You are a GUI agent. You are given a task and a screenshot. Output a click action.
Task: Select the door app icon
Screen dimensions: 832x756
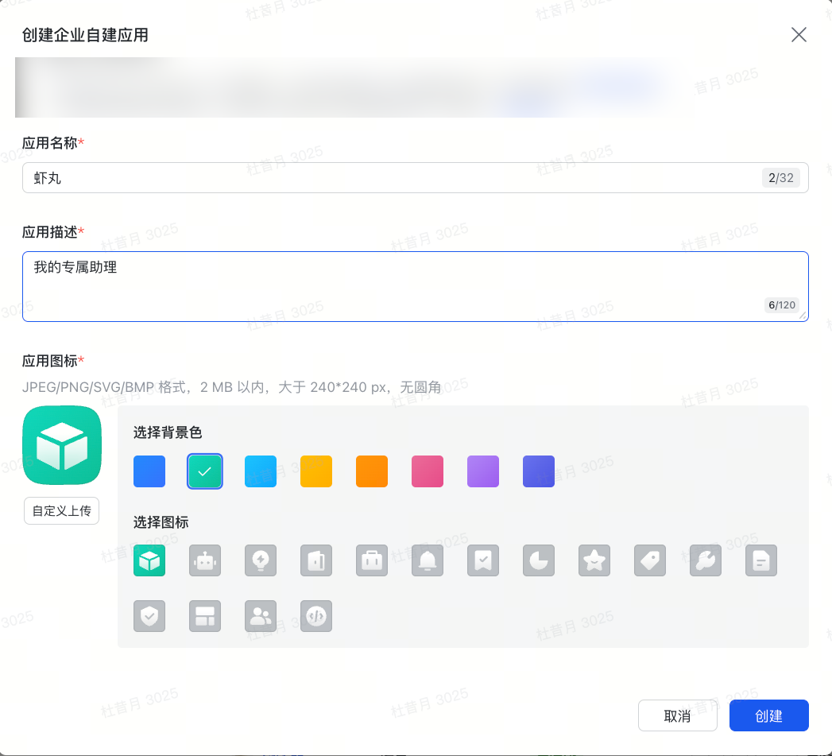[x=316, y=560]
